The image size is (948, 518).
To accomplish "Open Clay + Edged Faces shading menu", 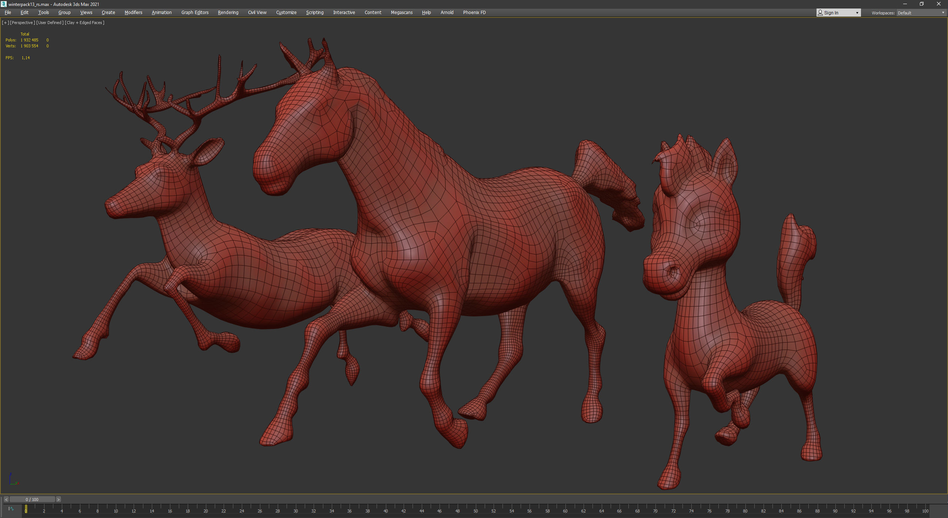I will coord(84,23).
